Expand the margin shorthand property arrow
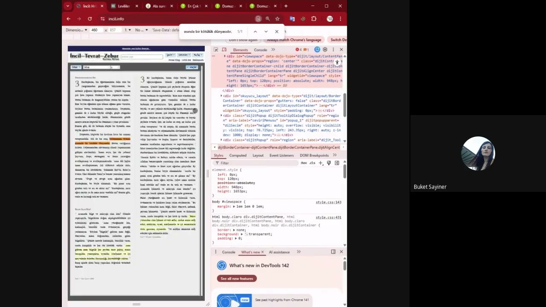Viewport: 546px width, 307px height. pyautogui.click(x=234, y=206)
